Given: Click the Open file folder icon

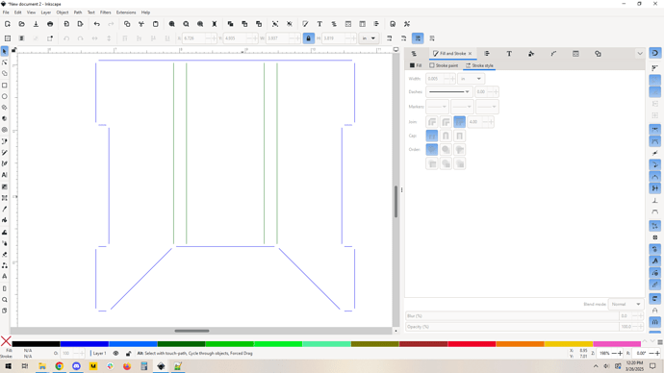Looking at the screenshot, I should (21, 24).
